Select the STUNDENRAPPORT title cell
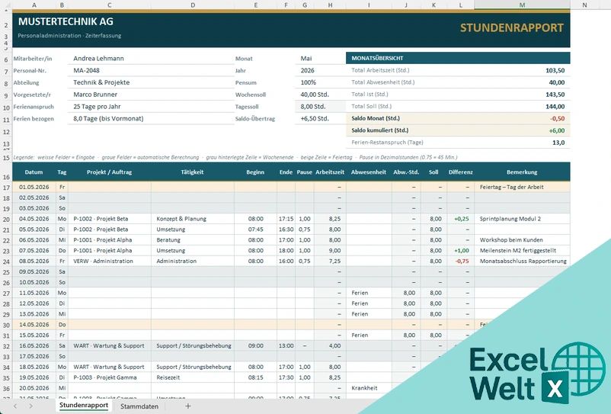Screen dimensions: 611x414 512,27
